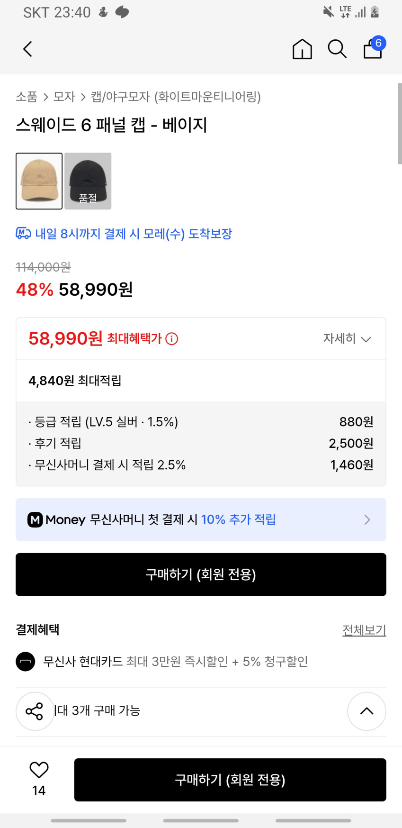Click the scroll-to-top arrow button
402x828 pixels.
pyautogui.click(x=366, y=711)
